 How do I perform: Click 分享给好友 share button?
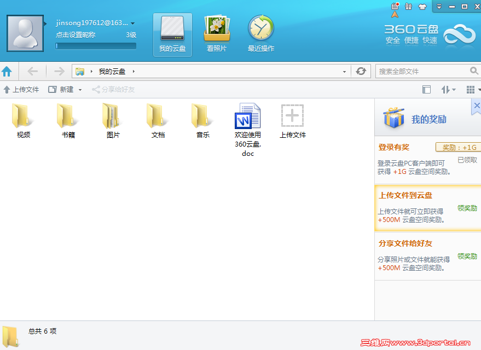click(113, 90)
